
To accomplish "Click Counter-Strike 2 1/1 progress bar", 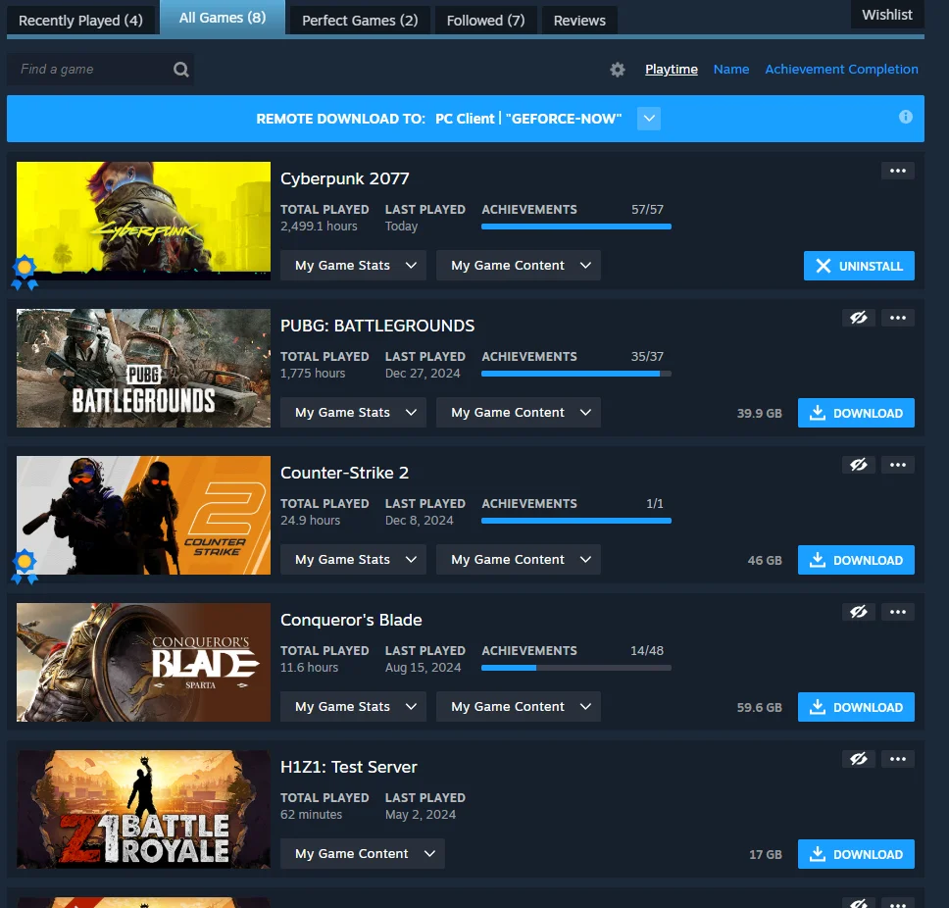I will (576, 521).
